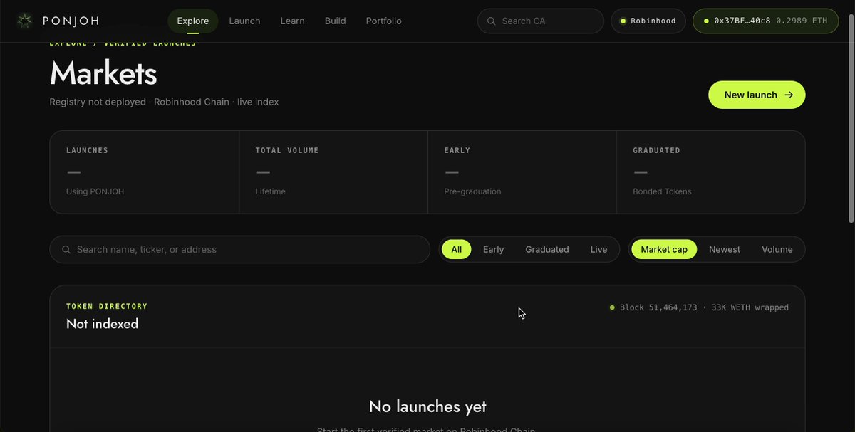This screenshot has width=855, height=432.
Task: Click the magnifier icon in token search field
Action: pos(66,250)
